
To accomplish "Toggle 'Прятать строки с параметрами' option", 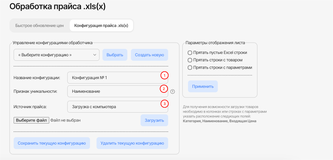I will pos(190,68).
